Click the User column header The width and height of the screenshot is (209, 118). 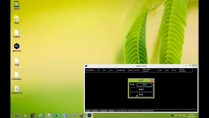coord(113,70)
